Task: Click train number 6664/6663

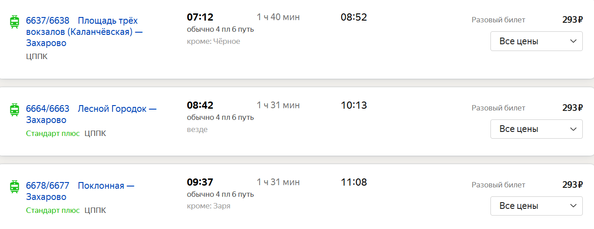Action: coord(48,109)
